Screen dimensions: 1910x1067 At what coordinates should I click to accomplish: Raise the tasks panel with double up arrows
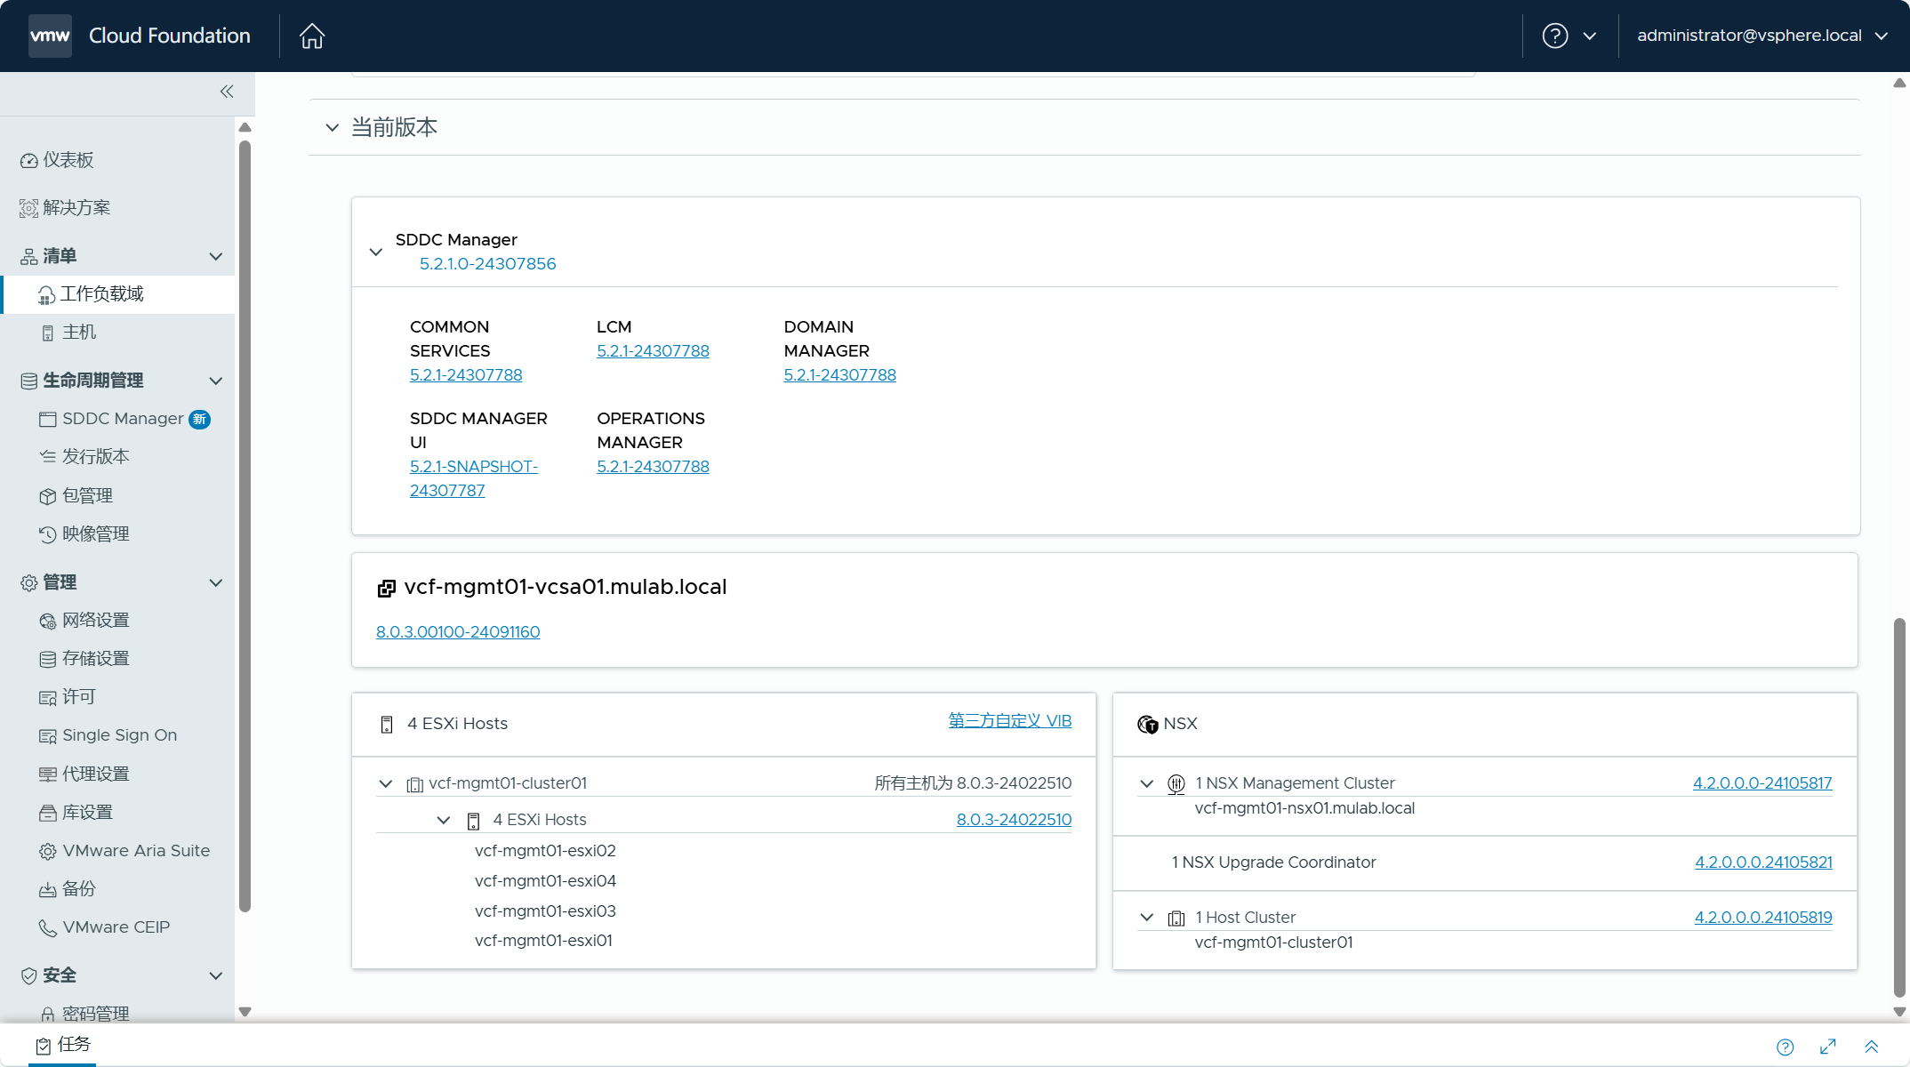pos(1872,1047)
